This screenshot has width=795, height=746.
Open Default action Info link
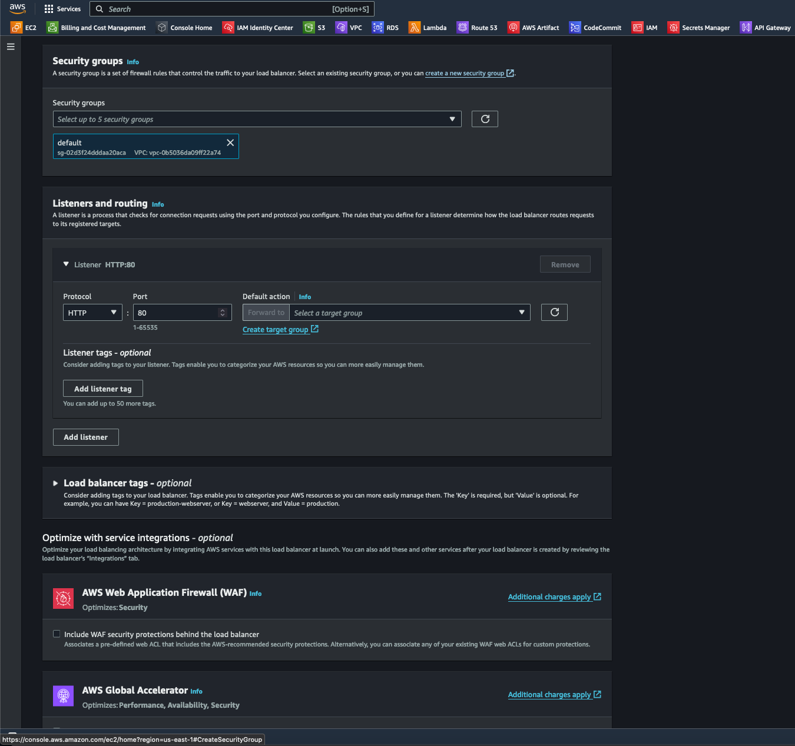[x=305, y=297]
